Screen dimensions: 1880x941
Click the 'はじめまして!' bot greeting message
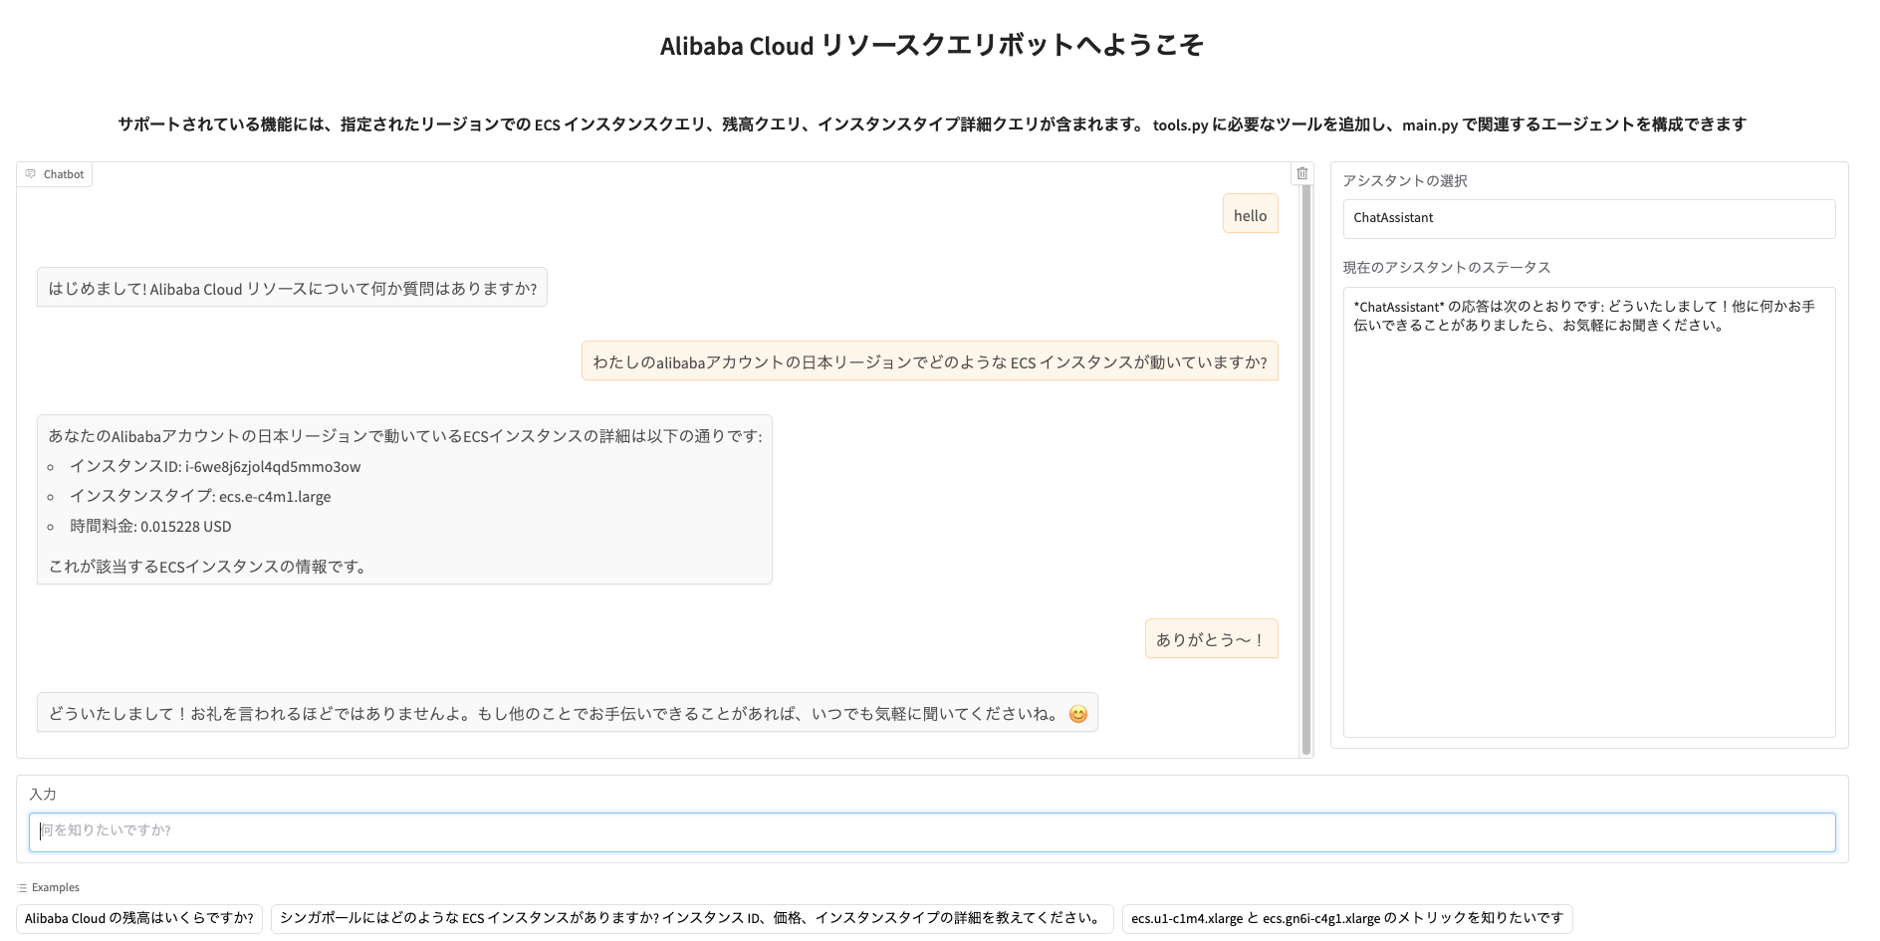[292, 288]
